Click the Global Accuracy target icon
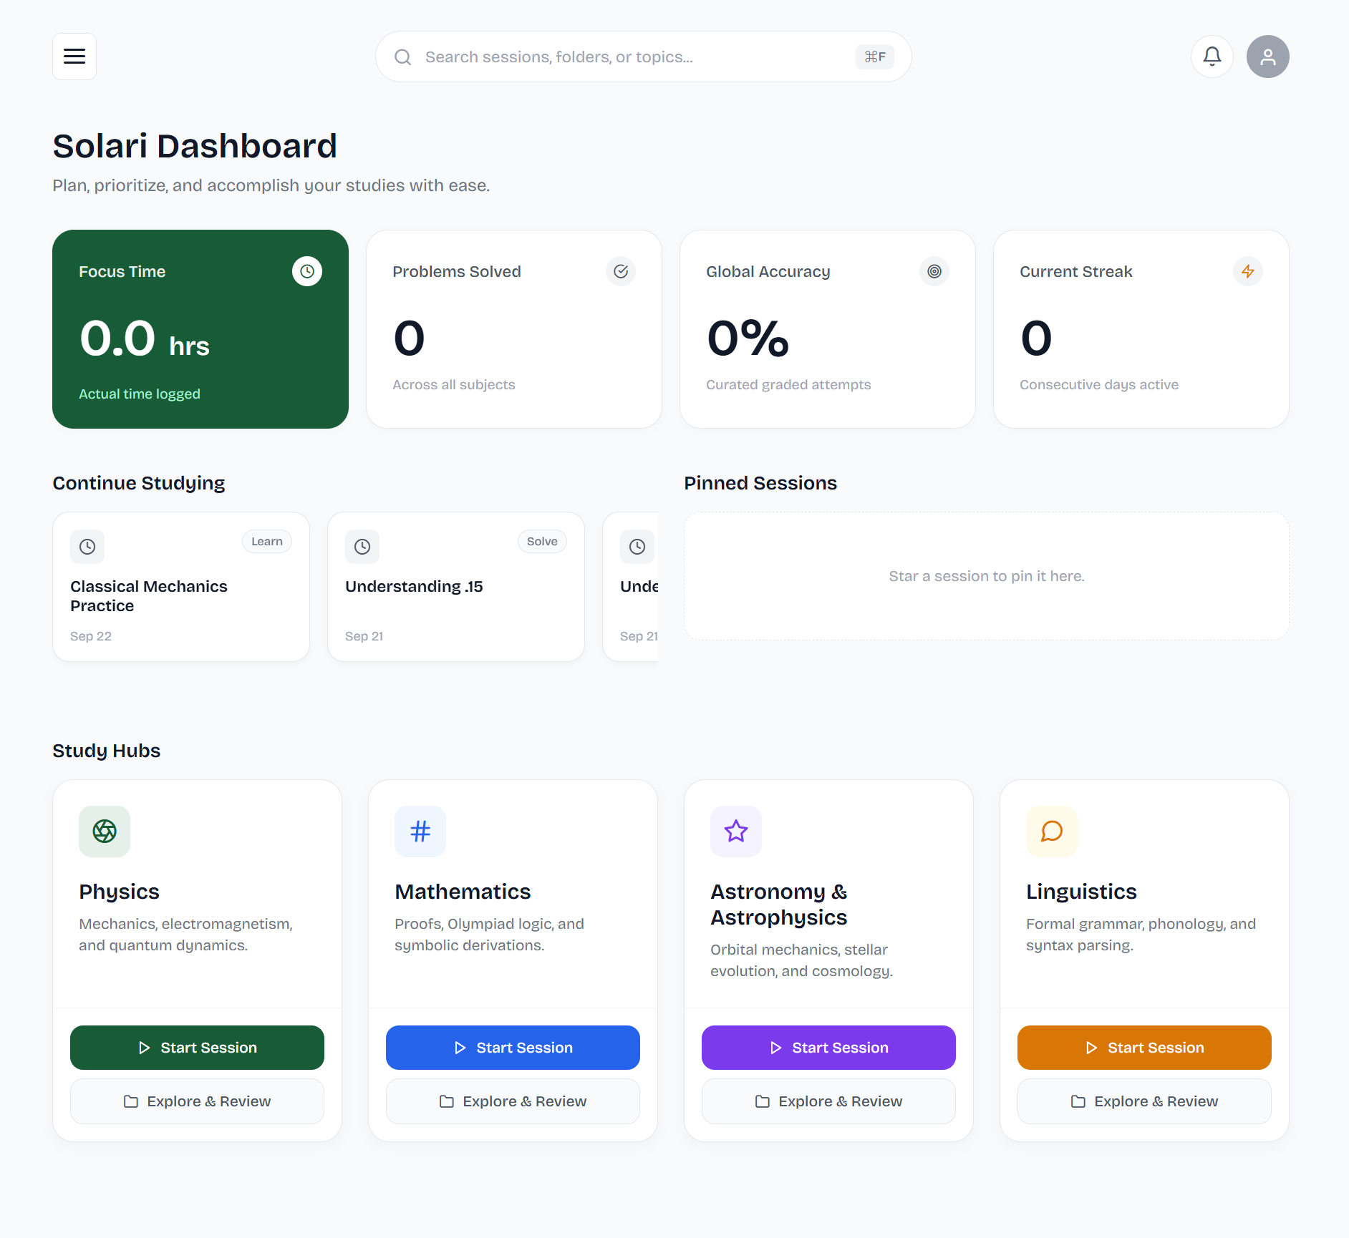 click(x=934, y=271)
